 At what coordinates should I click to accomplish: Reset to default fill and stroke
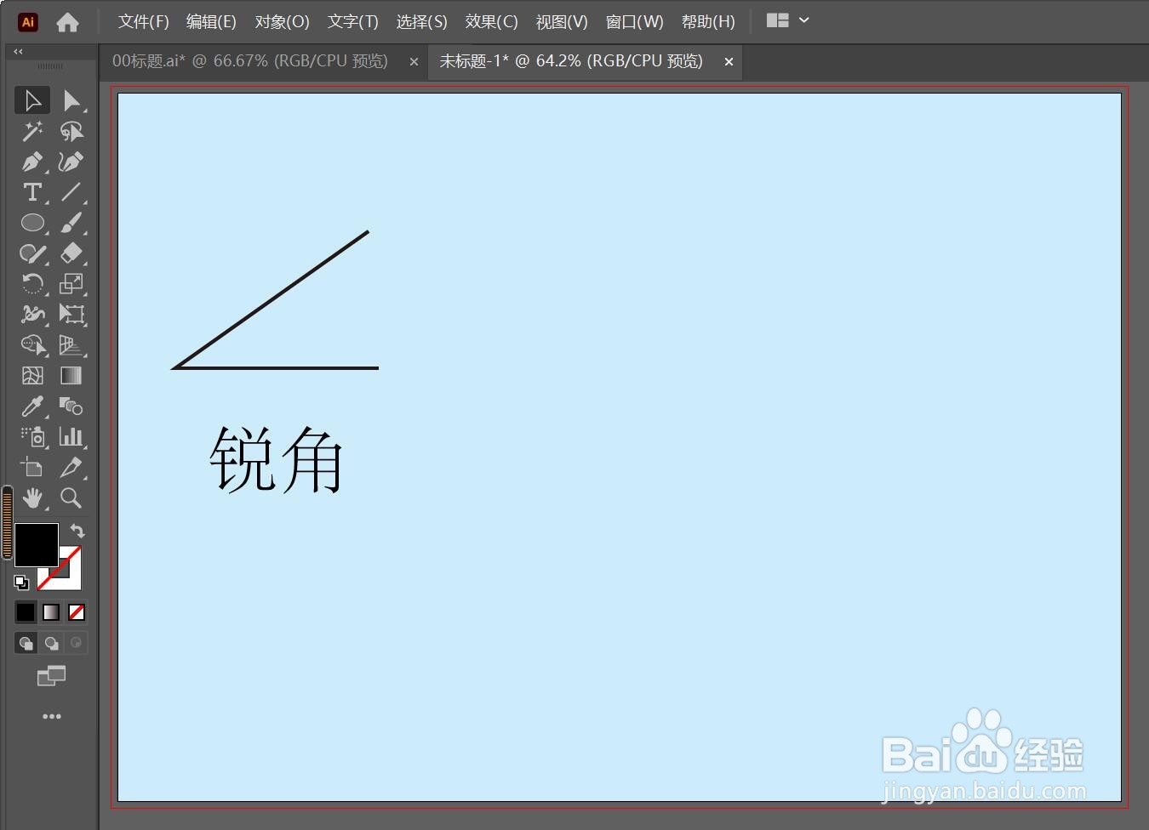click(x=21, y=583)
